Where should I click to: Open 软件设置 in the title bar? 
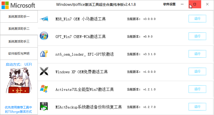coord(169,4)
